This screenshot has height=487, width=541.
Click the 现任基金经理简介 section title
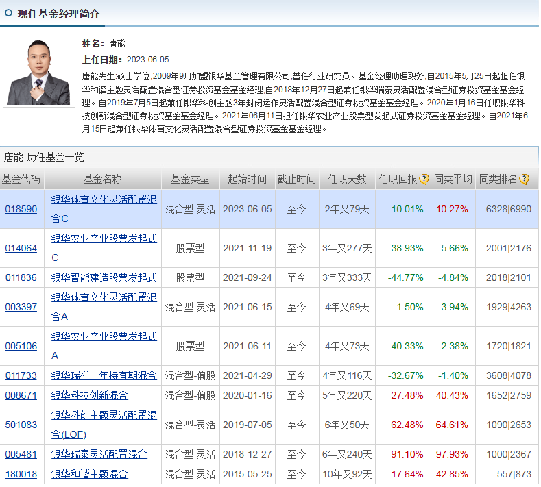tap(58, 14)
